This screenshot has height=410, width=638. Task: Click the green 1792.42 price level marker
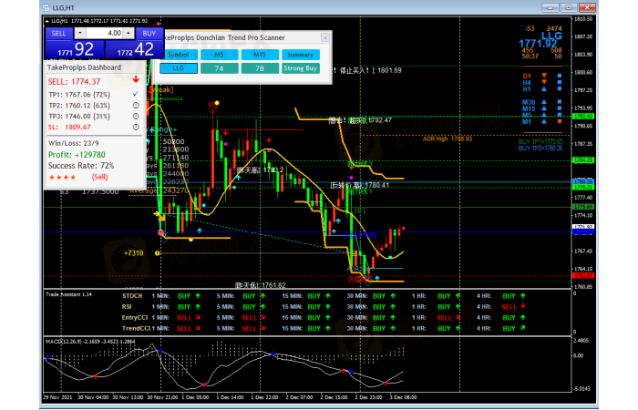pos(582,117)
